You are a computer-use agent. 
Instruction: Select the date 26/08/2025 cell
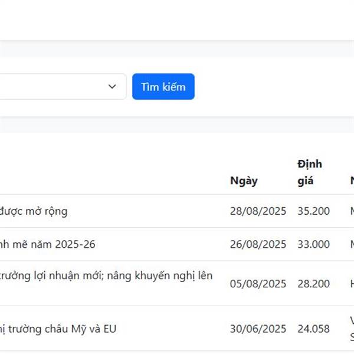258,244
